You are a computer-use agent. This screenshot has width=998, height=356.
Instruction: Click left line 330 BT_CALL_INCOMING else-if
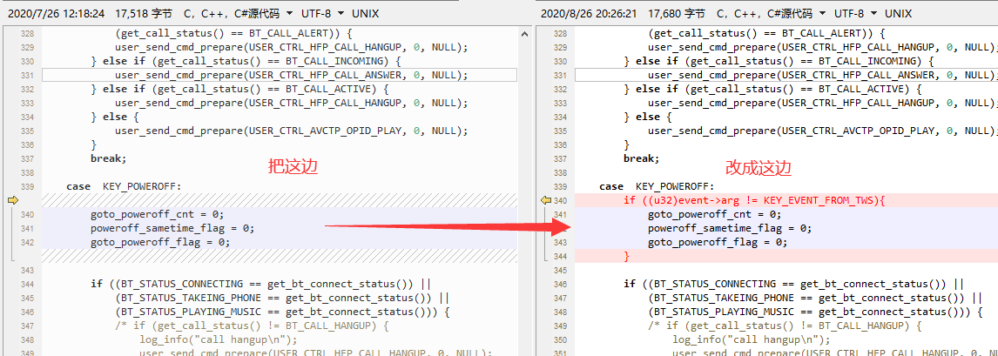coord(246,61)
